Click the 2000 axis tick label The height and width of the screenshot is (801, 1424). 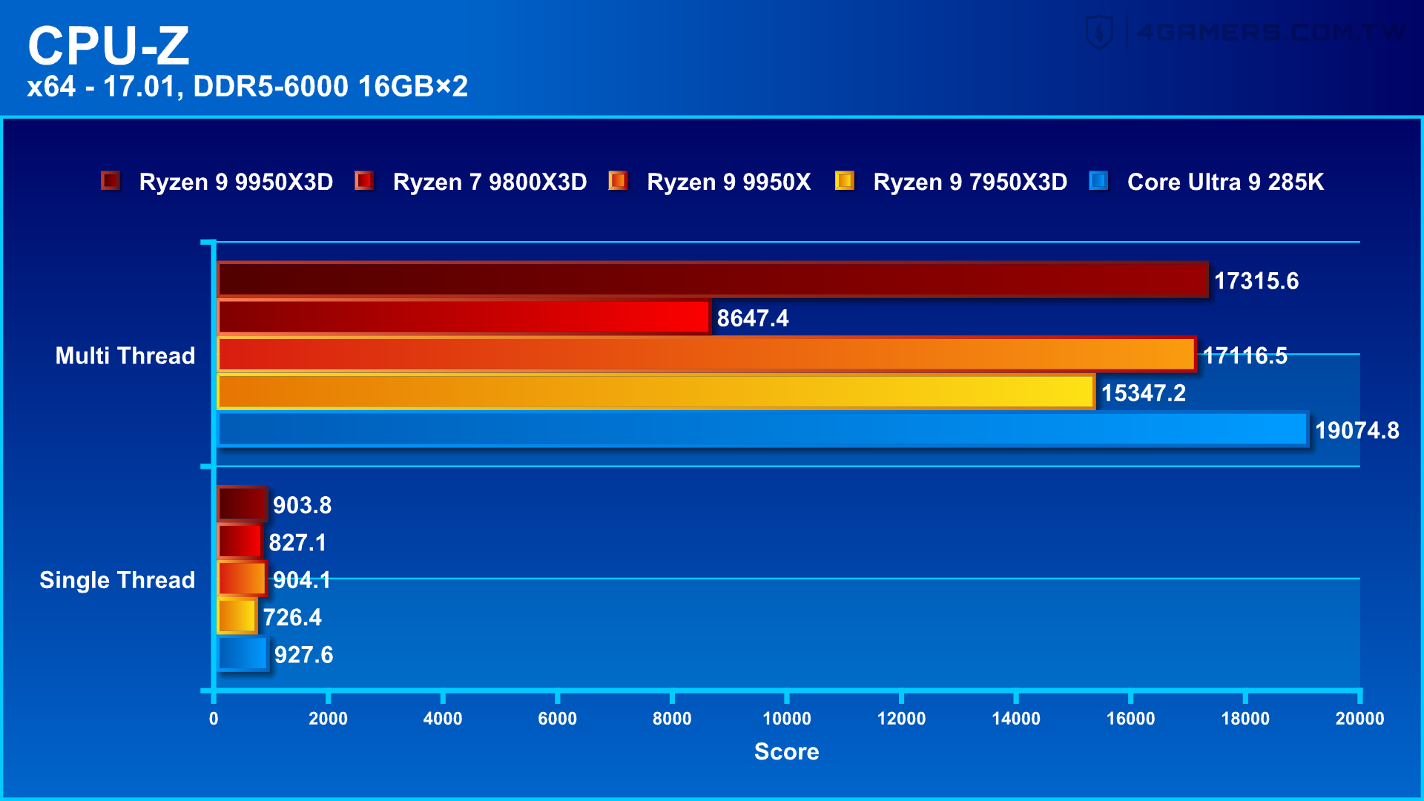click(328, 718)
